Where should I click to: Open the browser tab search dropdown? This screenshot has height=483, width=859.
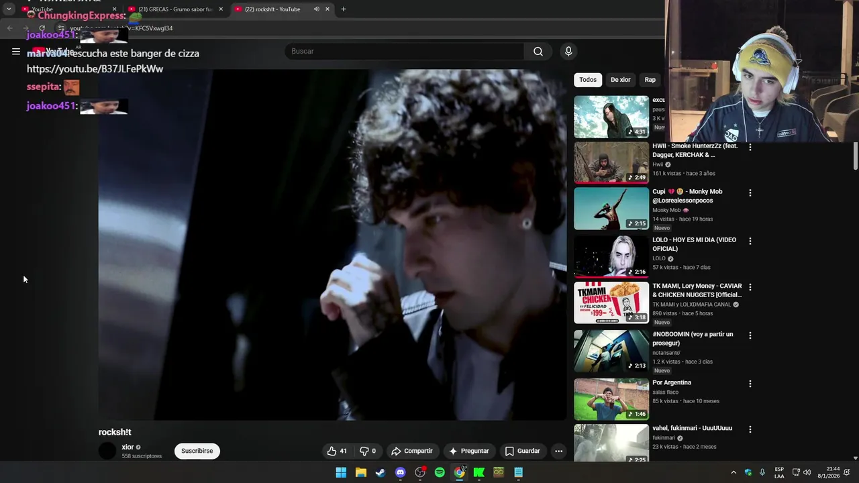[x=9, y=9]
